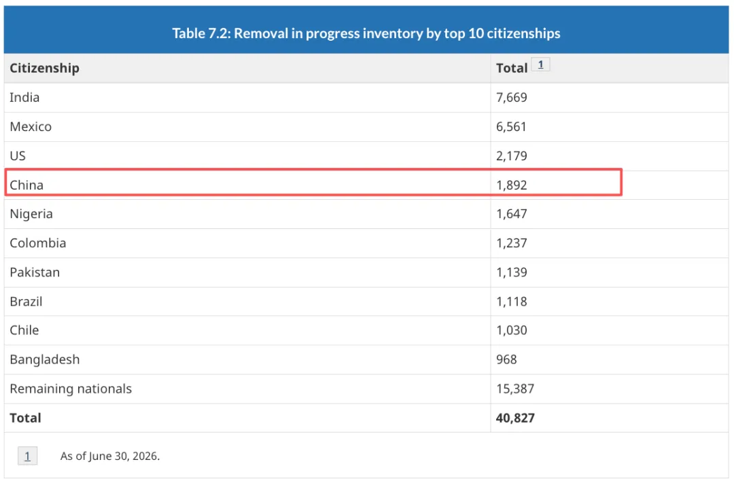Select the value 7,669
This screenshot has width=734, height=479.
coord(512,97)
